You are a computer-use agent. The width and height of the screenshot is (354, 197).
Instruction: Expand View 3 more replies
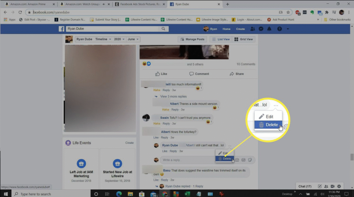coord(173,97)
